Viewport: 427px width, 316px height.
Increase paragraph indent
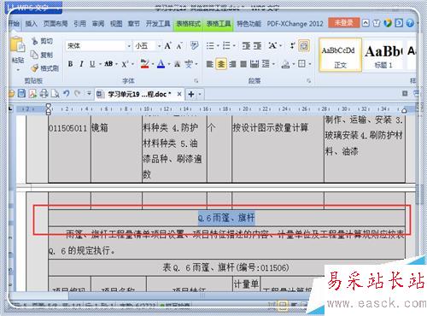tap(257, 45)
